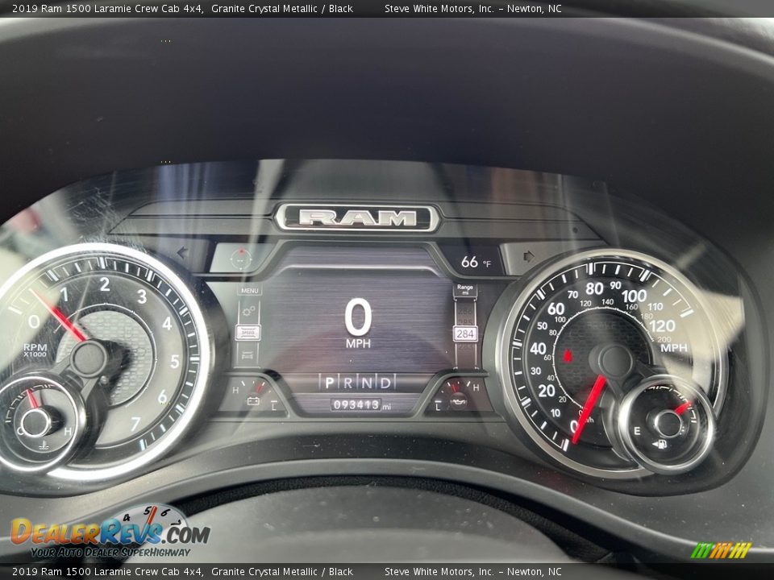This screenshot has height=580, width=774.
Task: Select gear D in the PRND indicator
Action: tap(385, 383)
